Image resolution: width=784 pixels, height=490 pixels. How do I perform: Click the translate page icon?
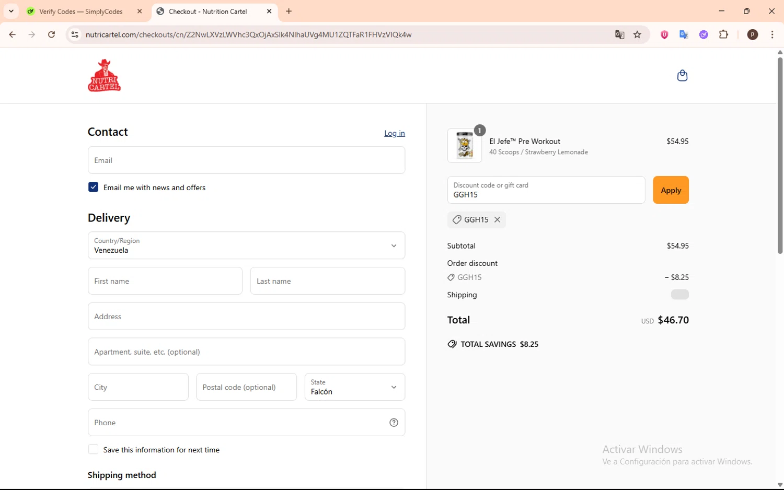(620, 34)
